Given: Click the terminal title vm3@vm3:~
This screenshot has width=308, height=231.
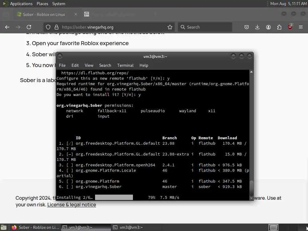Looking at the screenshot, I should coord(155,57).
